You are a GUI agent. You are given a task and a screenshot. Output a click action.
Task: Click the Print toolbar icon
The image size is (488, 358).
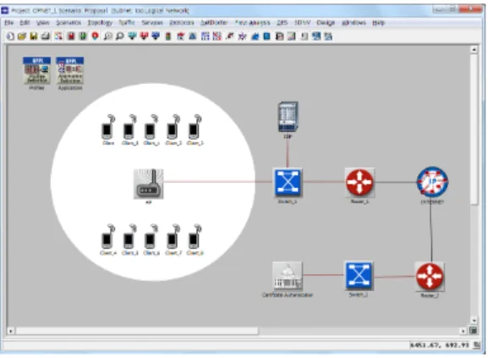coord(46,36)
